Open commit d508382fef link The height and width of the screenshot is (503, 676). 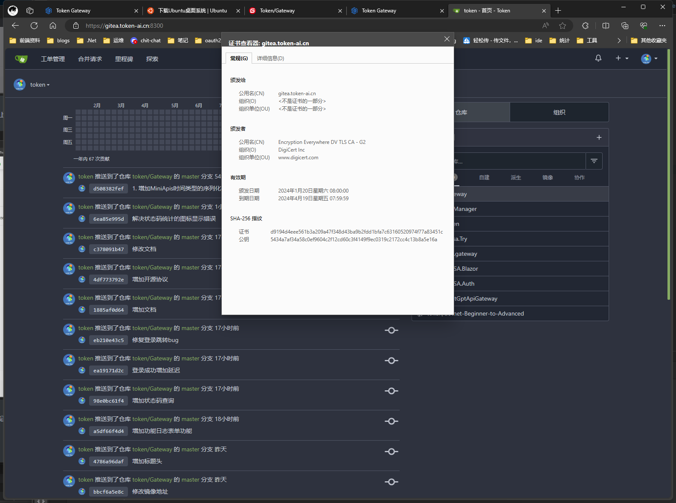coord(108,189)
